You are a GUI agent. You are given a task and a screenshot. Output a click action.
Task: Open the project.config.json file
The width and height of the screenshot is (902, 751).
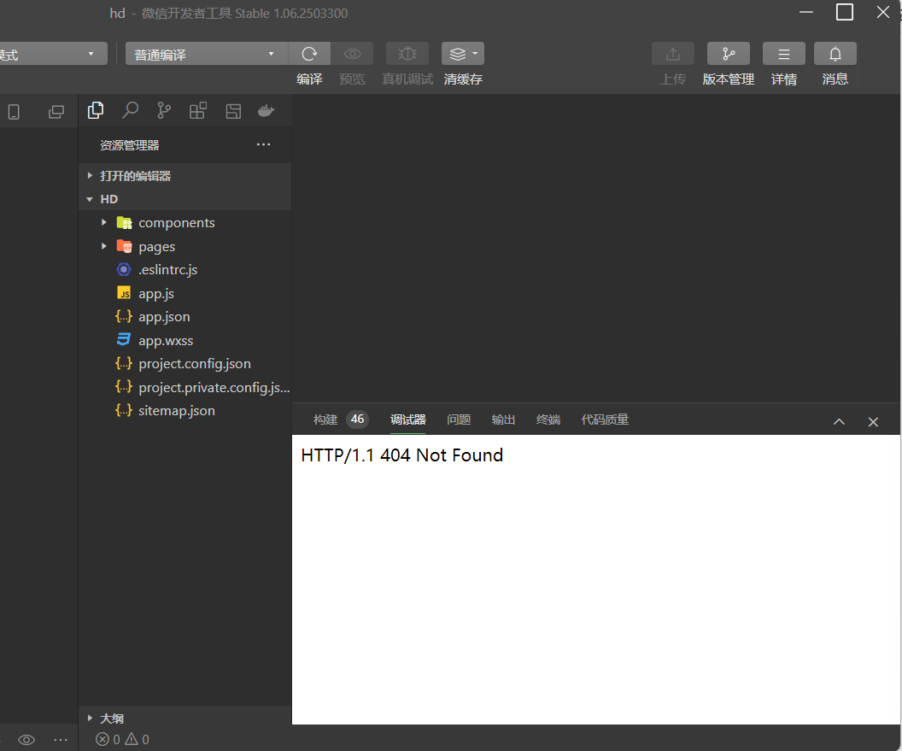point(184,364)
